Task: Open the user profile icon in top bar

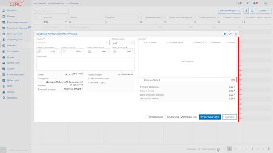Action: click(x=265, y=3)
